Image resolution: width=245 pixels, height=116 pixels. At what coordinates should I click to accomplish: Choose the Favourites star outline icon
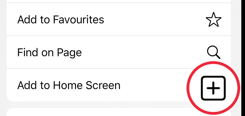[x=214, y=20]
